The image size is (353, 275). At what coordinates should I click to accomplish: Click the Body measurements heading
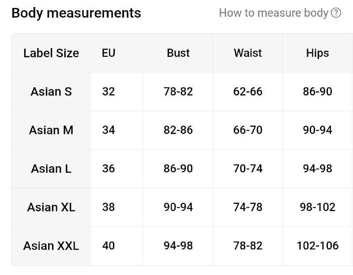pyautogui.click(x=76, y=13)
